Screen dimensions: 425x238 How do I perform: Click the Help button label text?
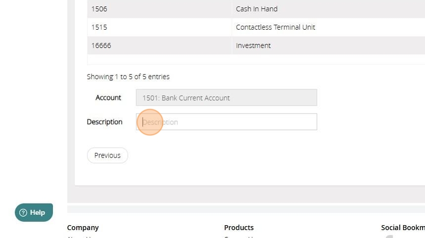(x=38, y=213)
